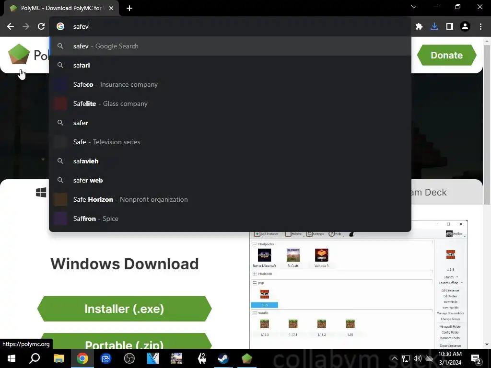This screenshot has width=491, height=368.
Task: Select the 'safavieh' suggestion
Action: pos(230,161)
